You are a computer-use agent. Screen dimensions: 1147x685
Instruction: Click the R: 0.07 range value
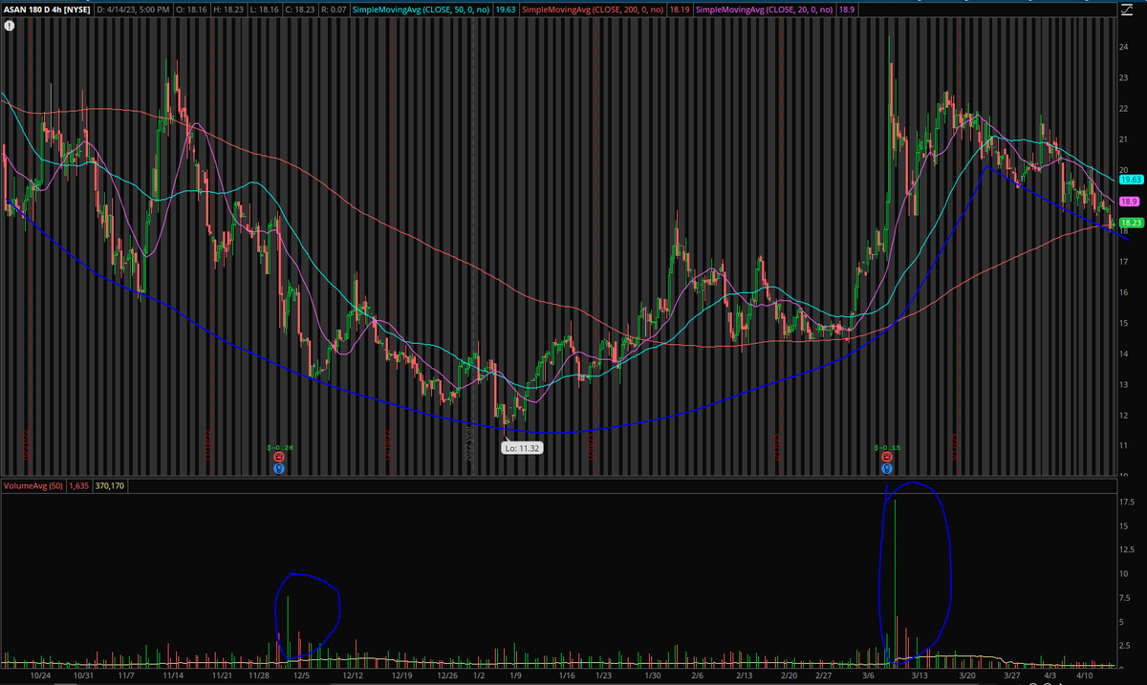(x=332, y=9)
